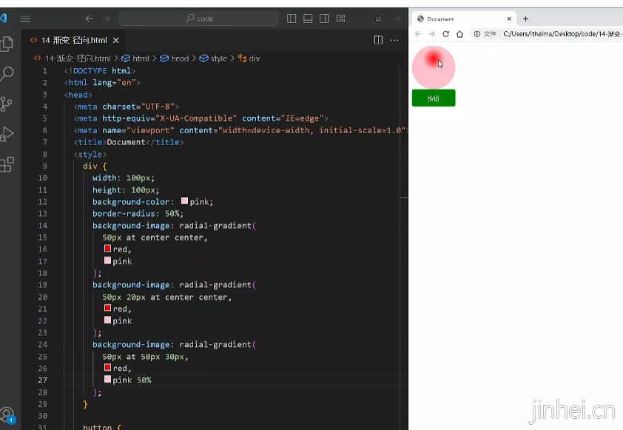This screenshot has width=623, height=430.
Task: Click line number 9 in the gutter
Action: (x=45, y=166)
